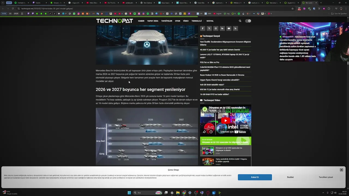Click the Technopat logo
The height and width of the screenshot is (196, 349).
click(115, 21)
